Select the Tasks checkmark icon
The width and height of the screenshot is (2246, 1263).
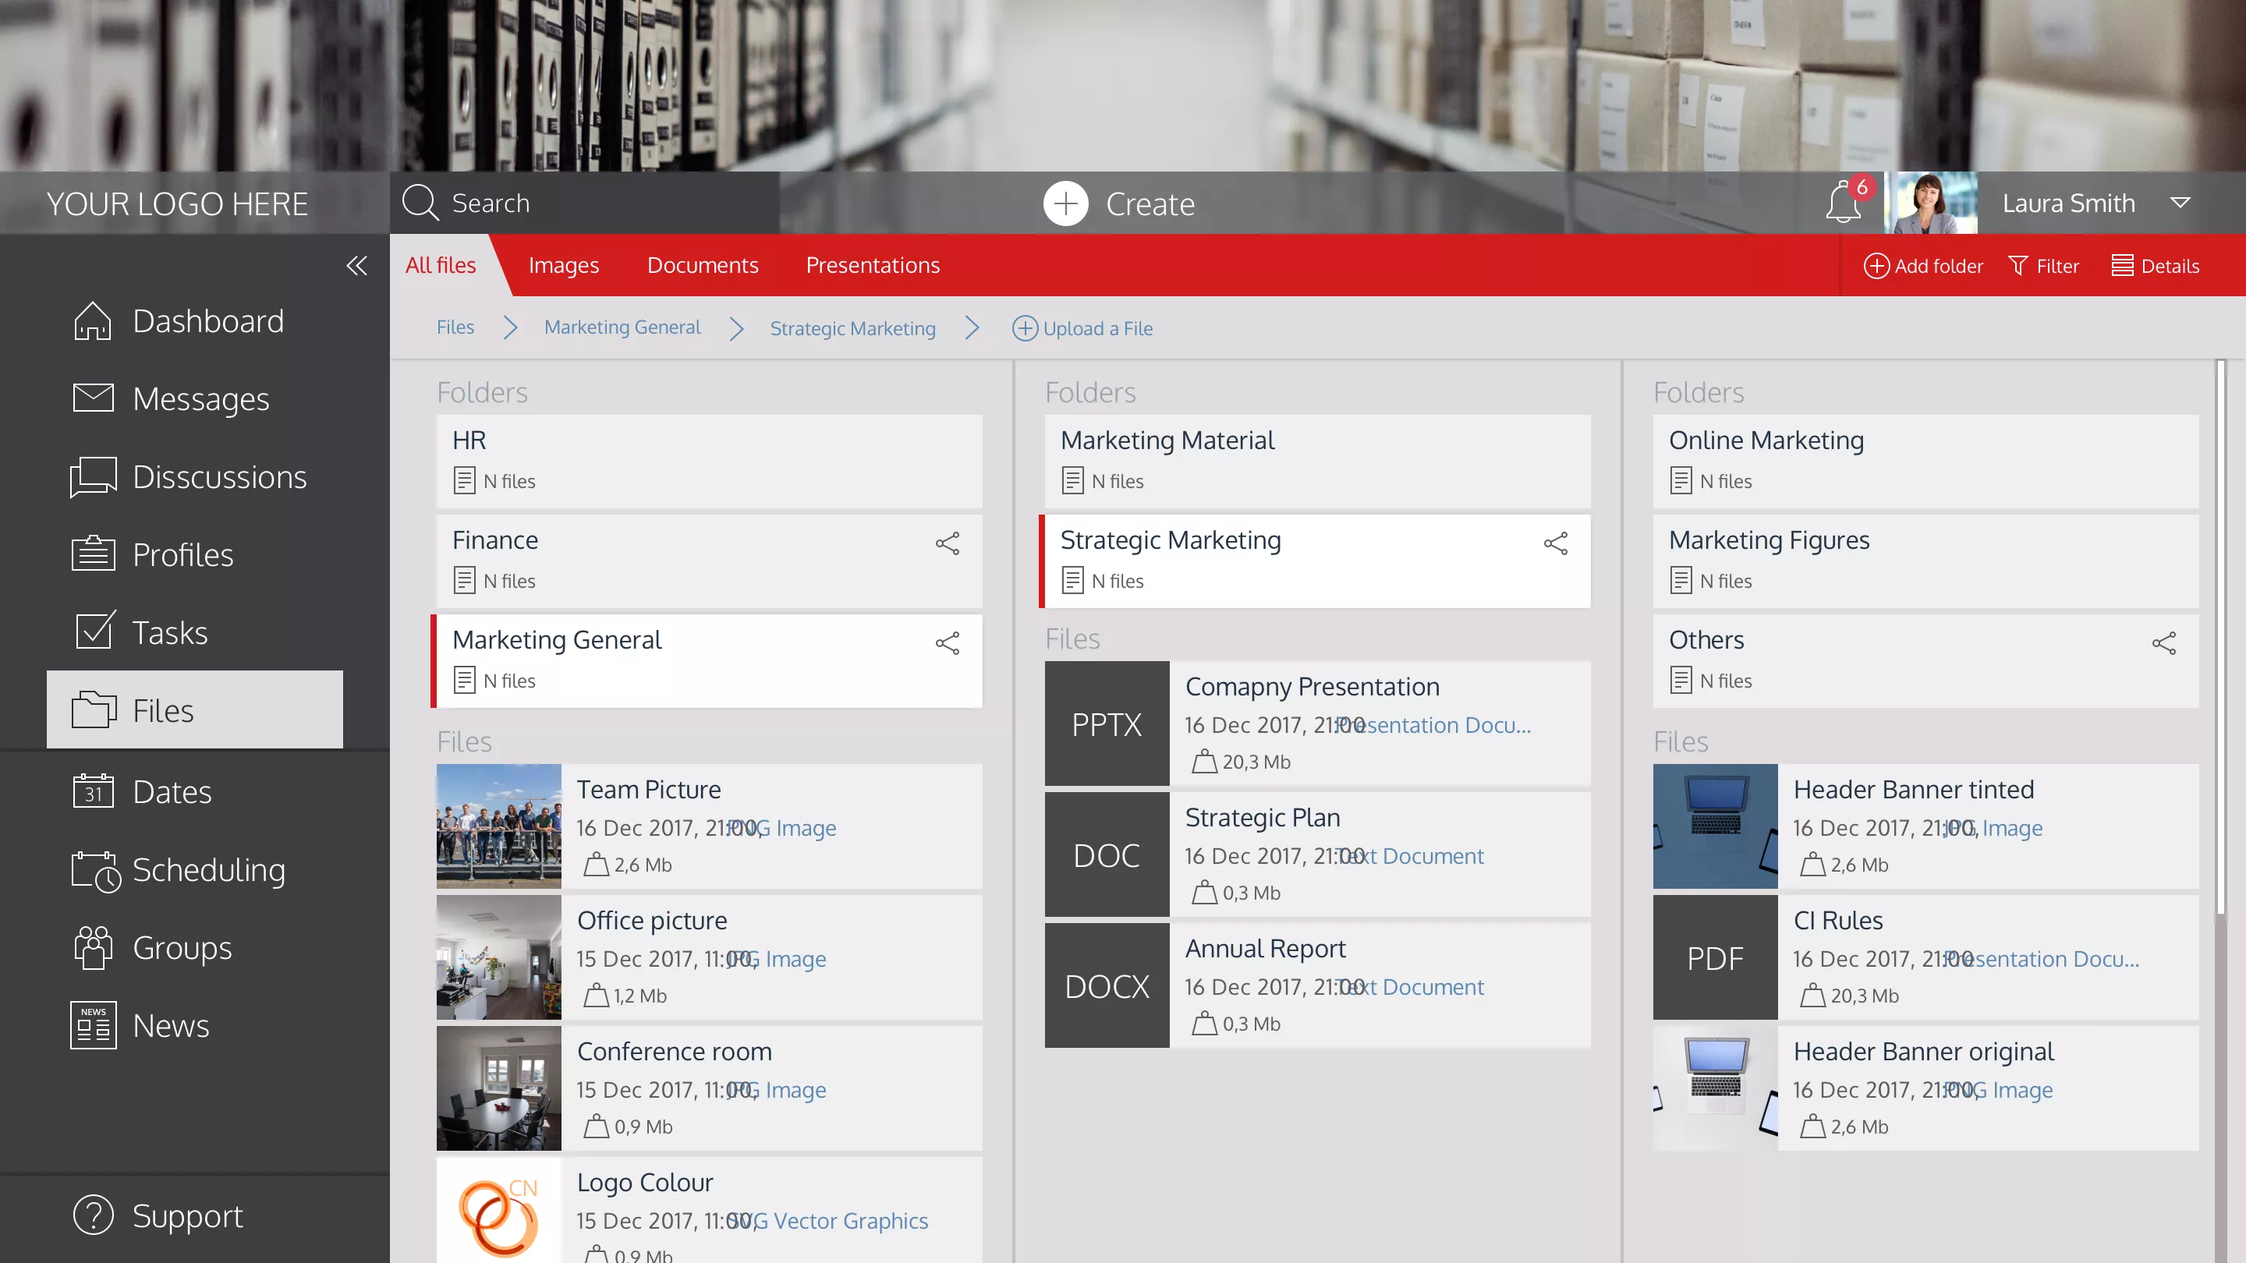[x=91, y=631]
